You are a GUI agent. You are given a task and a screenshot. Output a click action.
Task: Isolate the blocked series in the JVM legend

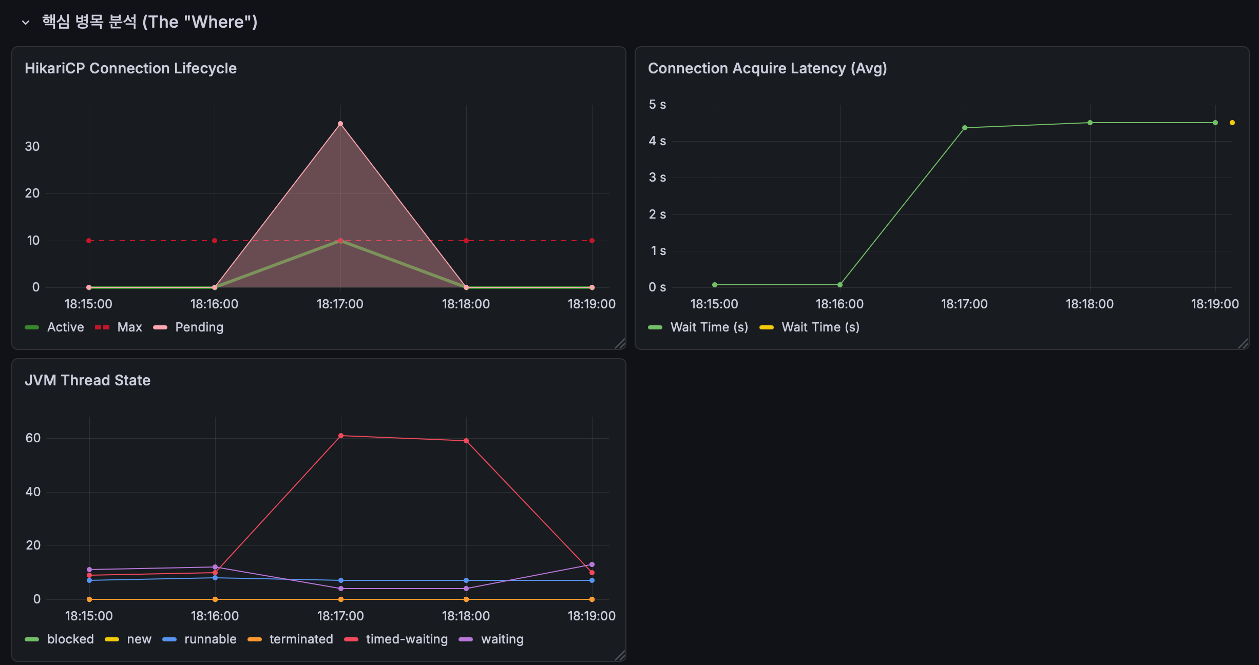pyautogui.click(x=70, y=639)
